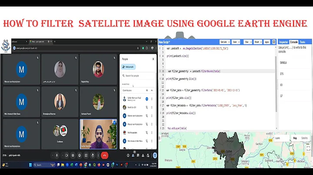Click the Search for people field
313x175 pixels.
tap(138, 76)
